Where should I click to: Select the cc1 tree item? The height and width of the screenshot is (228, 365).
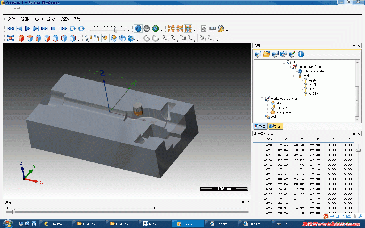point(274,117)
